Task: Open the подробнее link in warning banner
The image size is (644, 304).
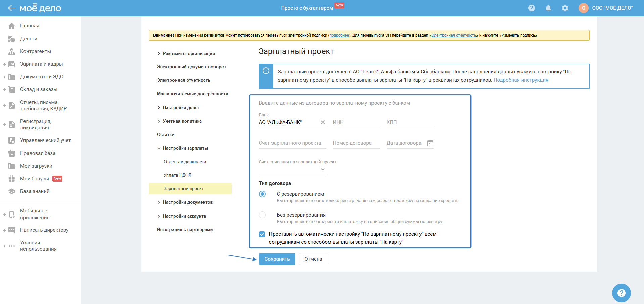Action: point(339,35)
